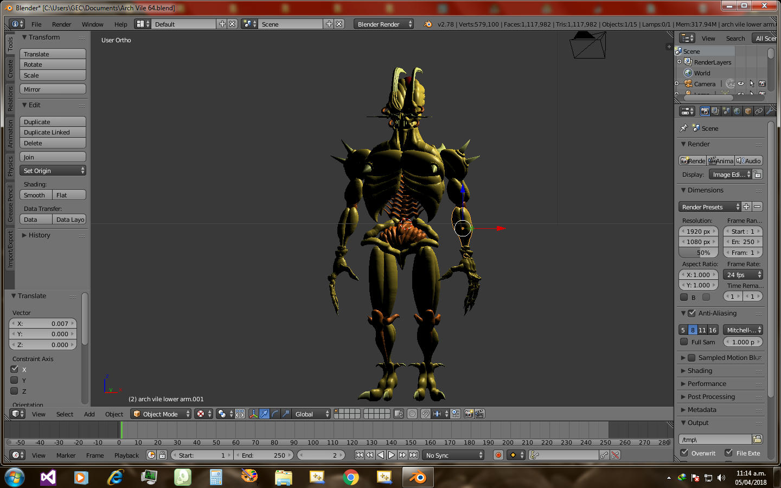Enable the X constraint axis checkbox
781x488 pixels.
coord(15,369)
